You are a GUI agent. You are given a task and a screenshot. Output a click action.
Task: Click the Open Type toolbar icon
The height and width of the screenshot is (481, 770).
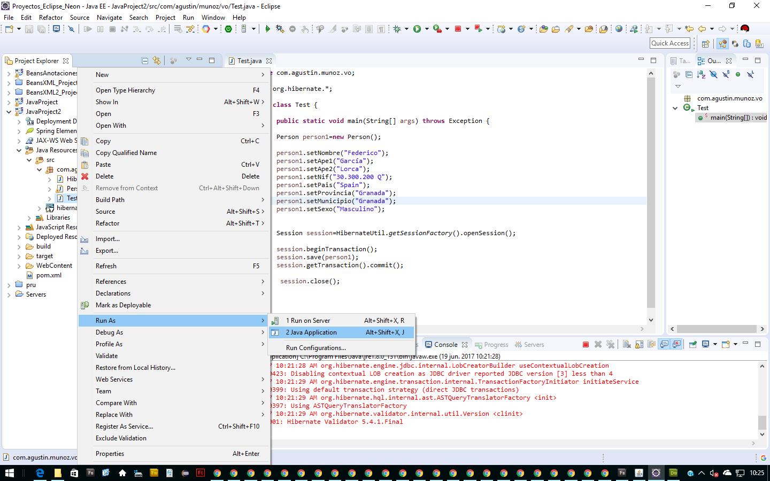coord(543,29)
